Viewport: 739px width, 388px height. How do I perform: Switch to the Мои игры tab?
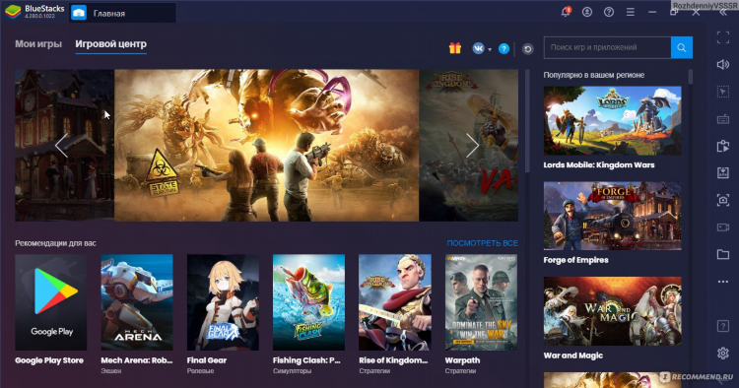38,43
